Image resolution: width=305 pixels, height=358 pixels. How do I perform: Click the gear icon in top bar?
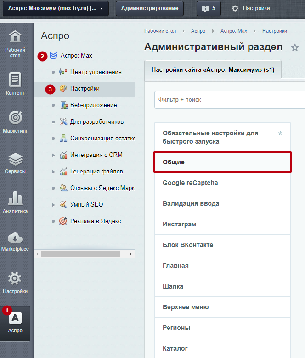pyautogui.click(x=235, y=8)
